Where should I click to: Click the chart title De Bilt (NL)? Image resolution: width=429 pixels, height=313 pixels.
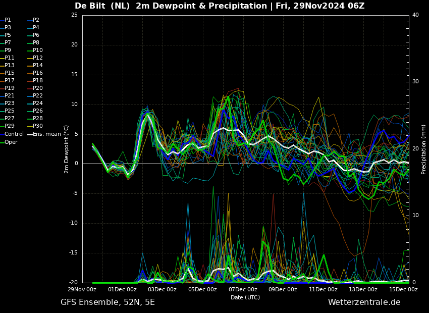point(103,6)
